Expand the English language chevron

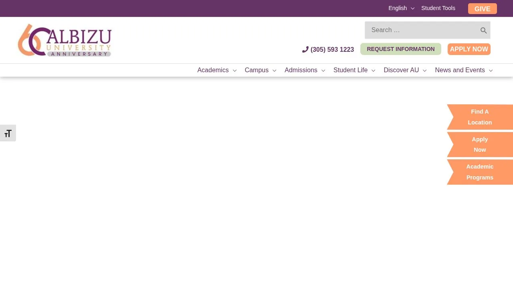[x=412, y=8]
